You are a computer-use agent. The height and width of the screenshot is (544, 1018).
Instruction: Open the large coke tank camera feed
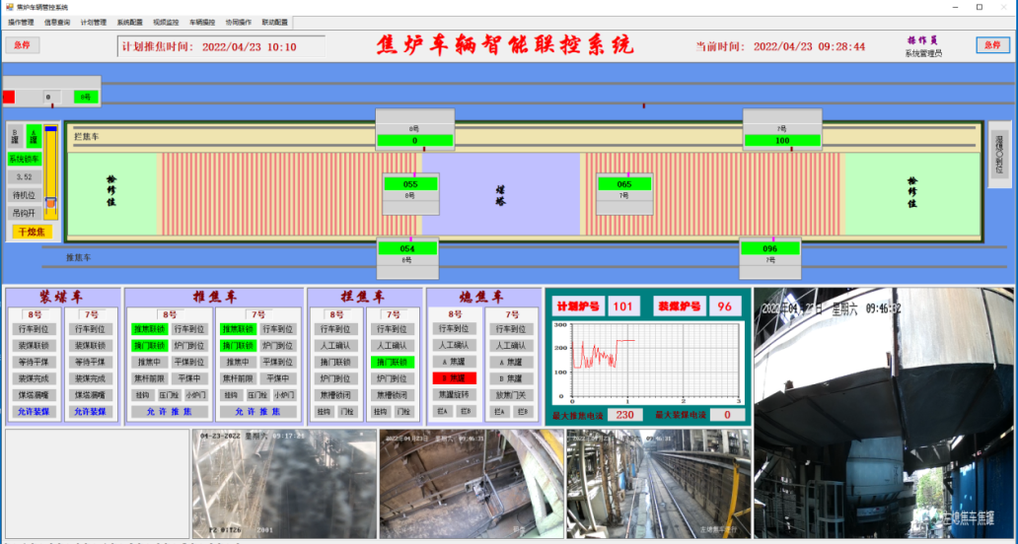[883, 413]
